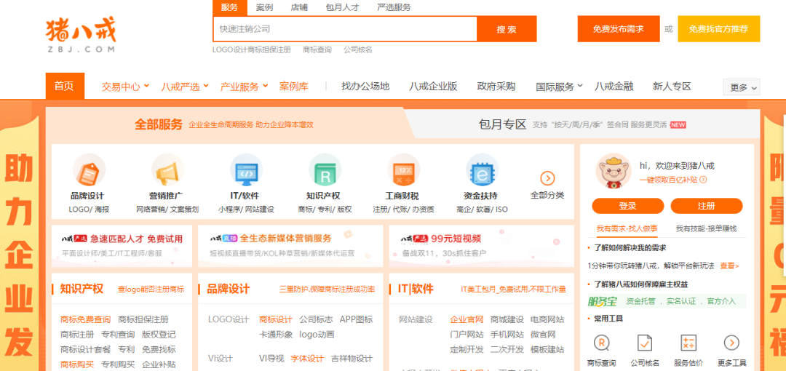Image resolution: width=786 pixels, height=371 pixels.
Task: Click the 注册 button
Action: coord(706,206)
